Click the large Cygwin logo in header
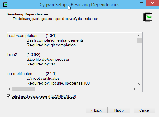The width and height of the screenshot is (159, 117). coord(148,17)
